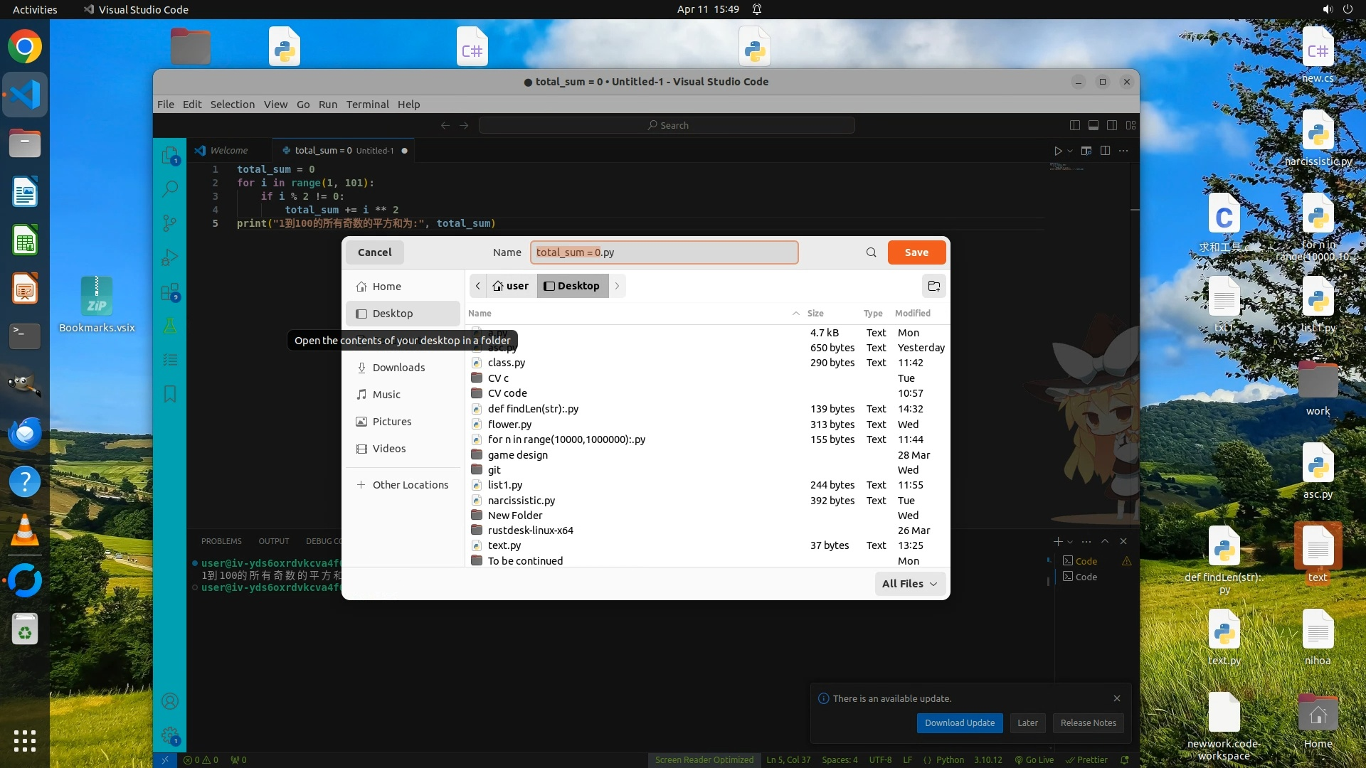This screenshot has height=768, width=1366.
Task: Switch to the Welcome editor tab
Action: click(228, 151)
